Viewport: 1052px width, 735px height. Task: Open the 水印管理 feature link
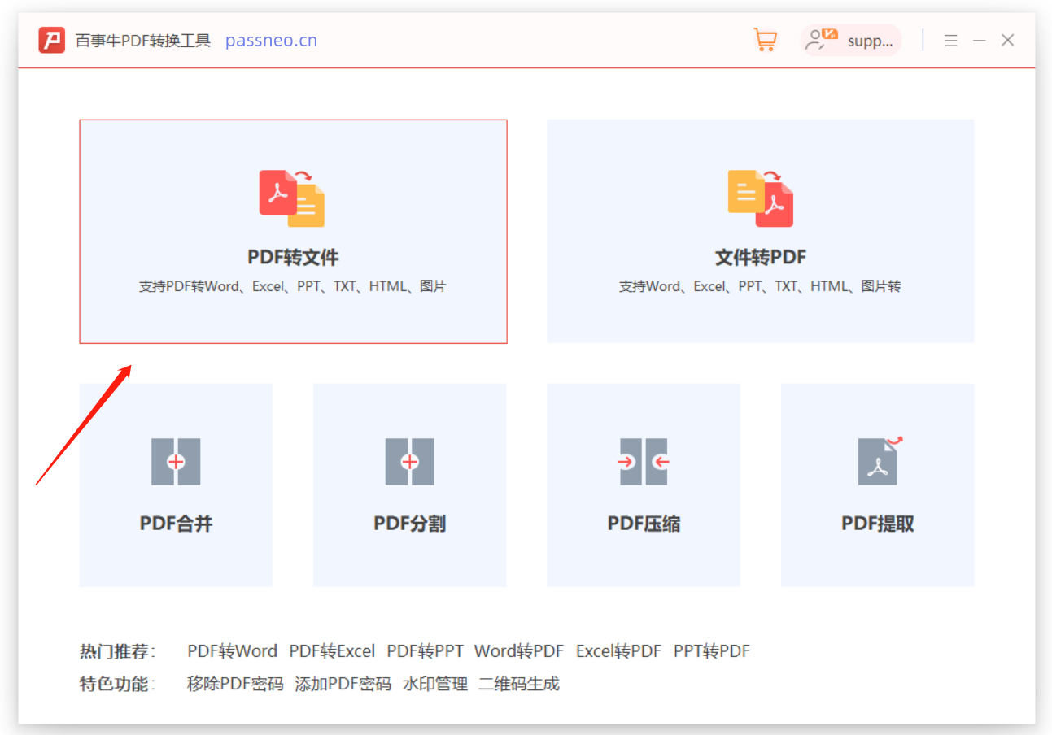435,684
